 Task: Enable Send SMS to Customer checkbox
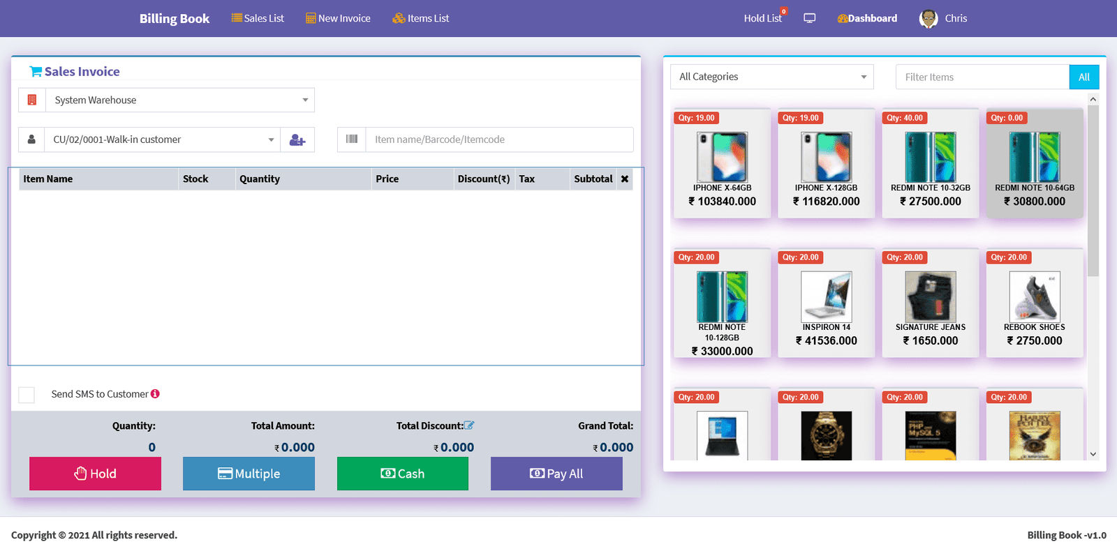pyautogui.click(x=27, y=395)
